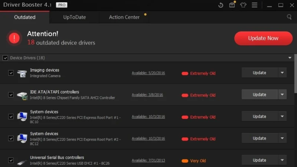Click the vertical scrollbar thumb
Image resolution: width=297 pixels, height=167 pixels.
tap(296, 73)
